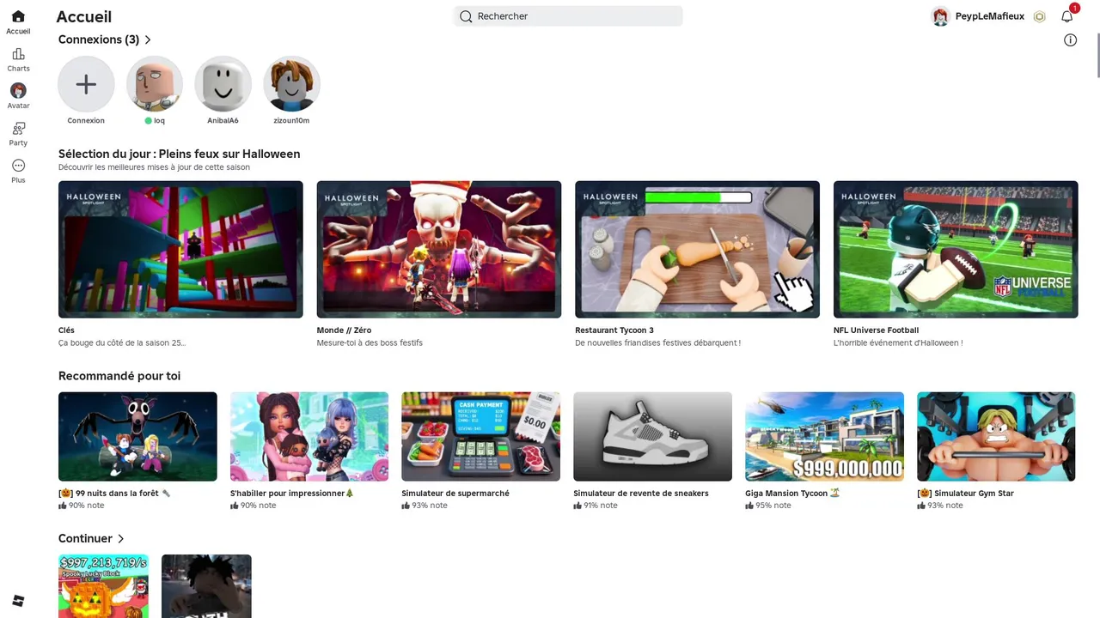Click the 91% note rating text
Viewport: 1100px width, 618px height.
point(601,506)
